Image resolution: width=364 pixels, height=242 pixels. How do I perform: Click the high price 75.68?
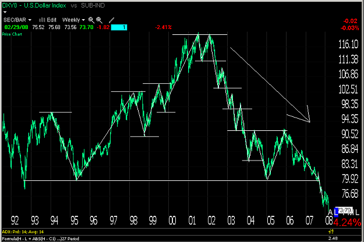click(x=54, y=27)
